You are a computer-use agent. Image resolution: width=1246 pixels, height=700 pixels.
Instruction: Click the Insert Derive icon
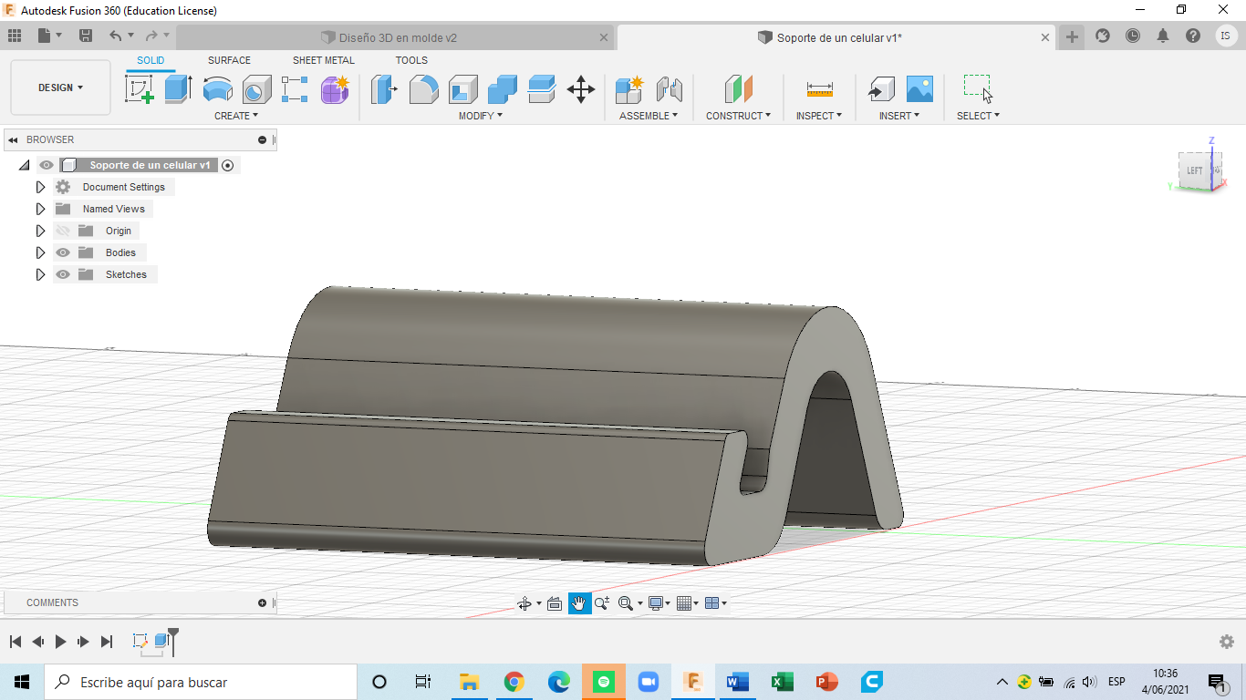pyautogui.click(x=880, y=89)
